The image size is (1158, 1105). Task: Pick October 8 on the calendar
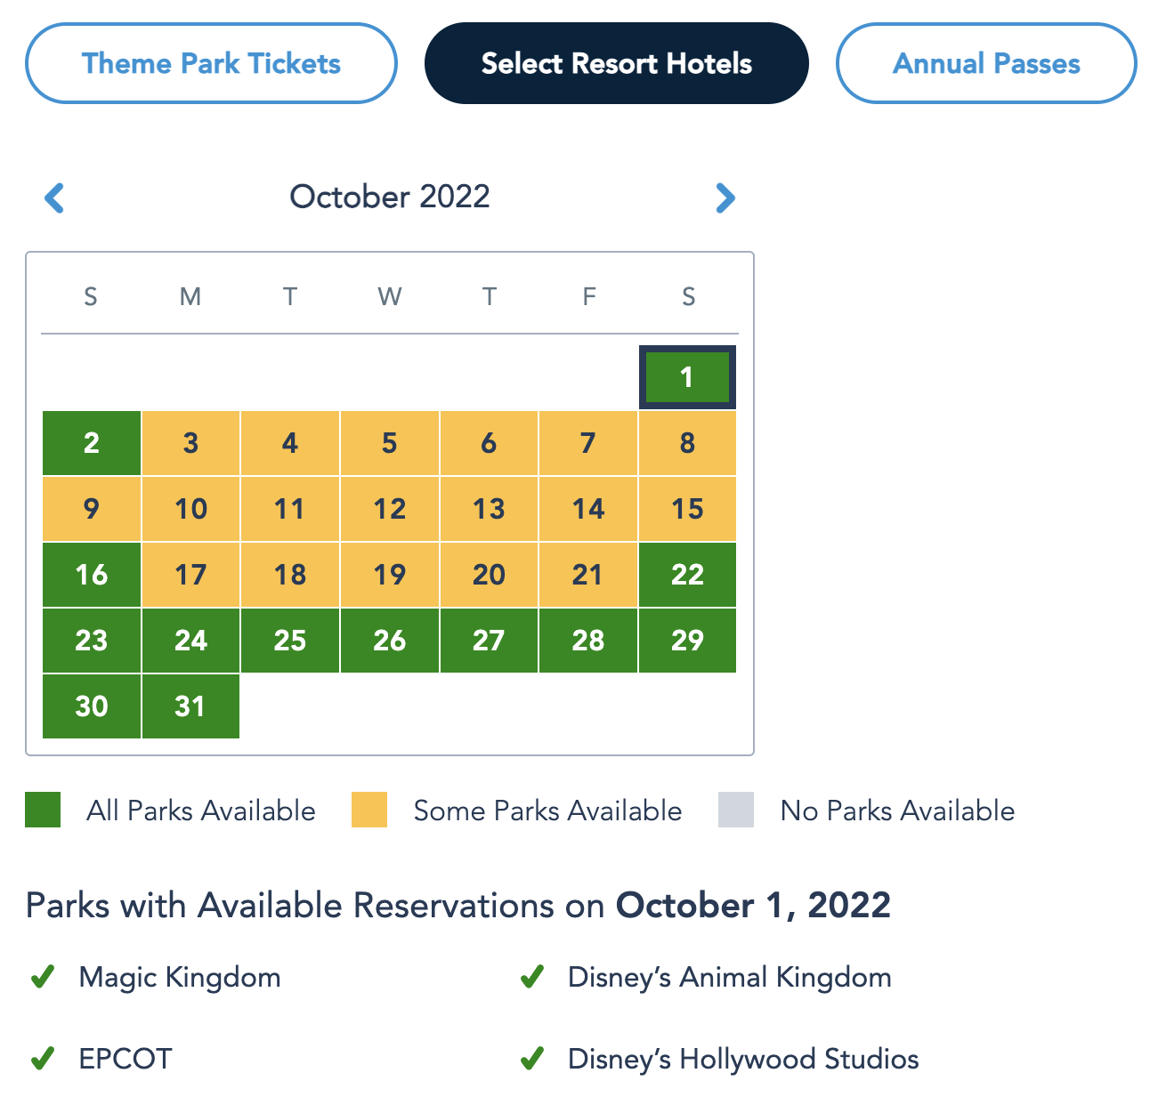pos(687,443)
